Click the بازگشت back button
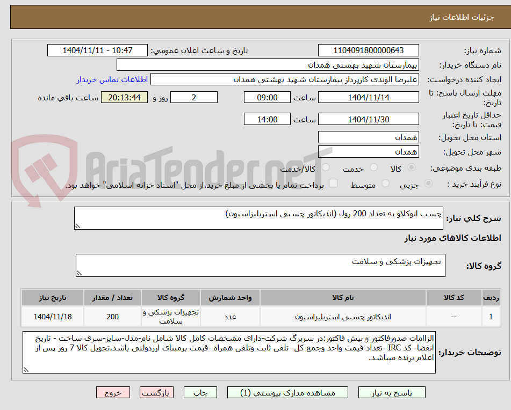 pos(156,392)
